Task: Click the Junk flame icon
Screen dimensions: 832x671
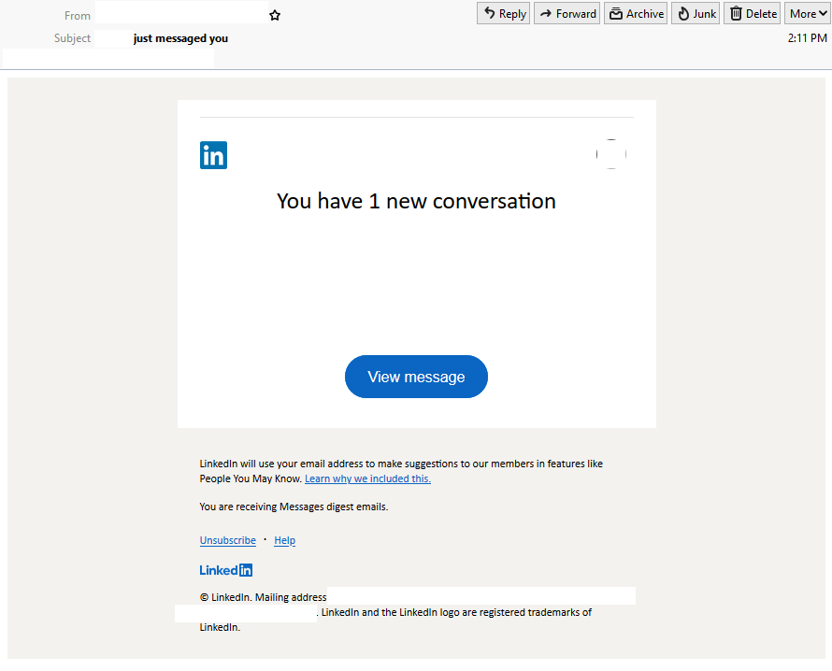Action: coord(682,13)
